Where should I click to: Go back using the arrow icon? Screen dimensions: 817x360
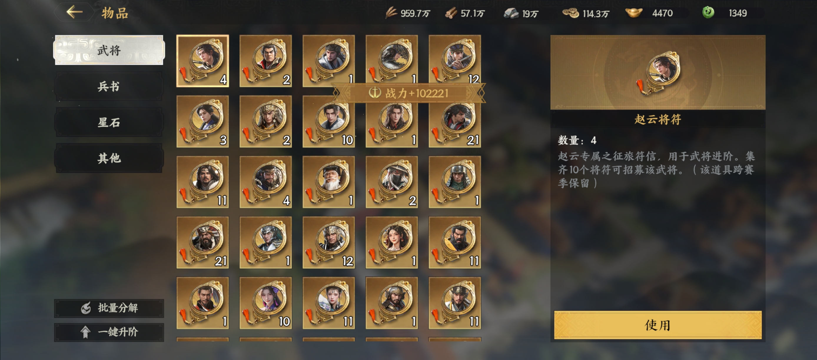(74, 12)
